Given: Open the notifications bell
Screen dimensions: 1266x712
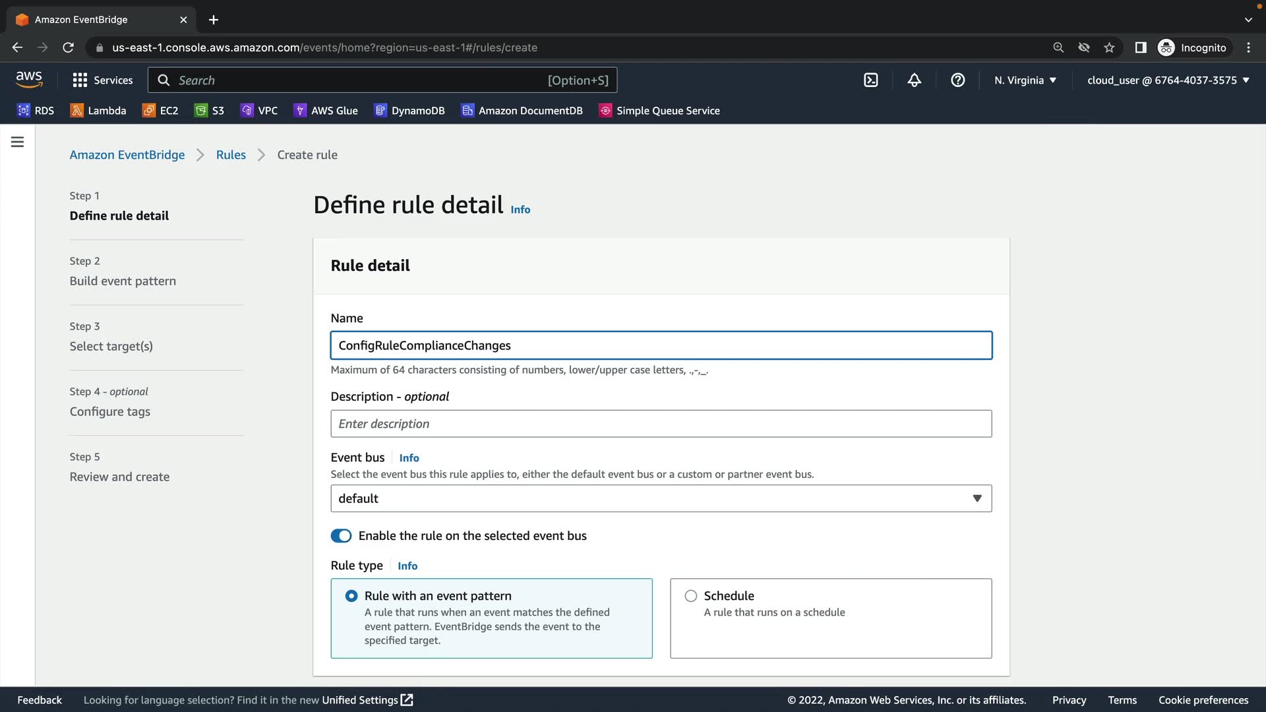Looking at the screenshot, I should (914, 80).
